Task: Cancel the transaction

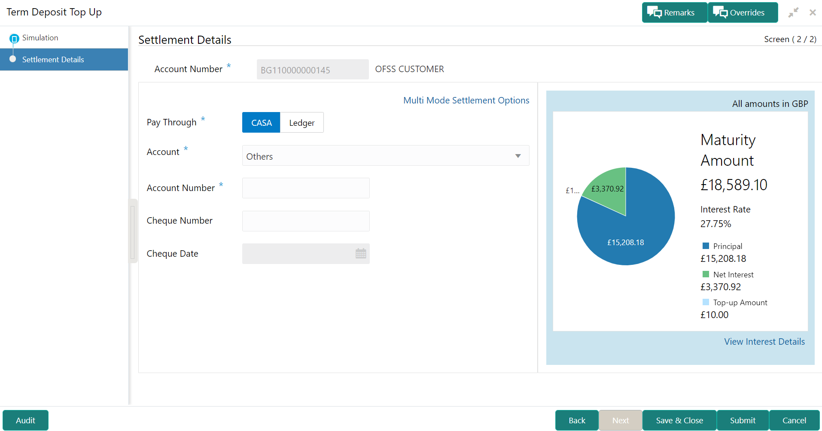Action: tap(794, 420)
